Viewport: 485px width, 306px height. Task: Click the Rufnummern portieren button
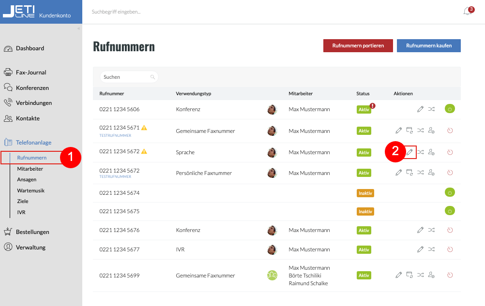coord(358,45)
